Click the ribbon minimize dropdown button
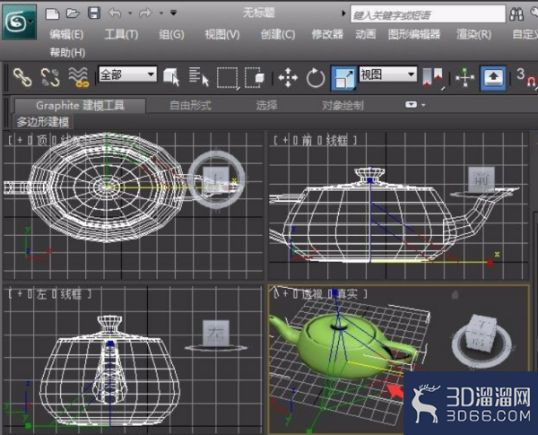 tap(411, 105)
